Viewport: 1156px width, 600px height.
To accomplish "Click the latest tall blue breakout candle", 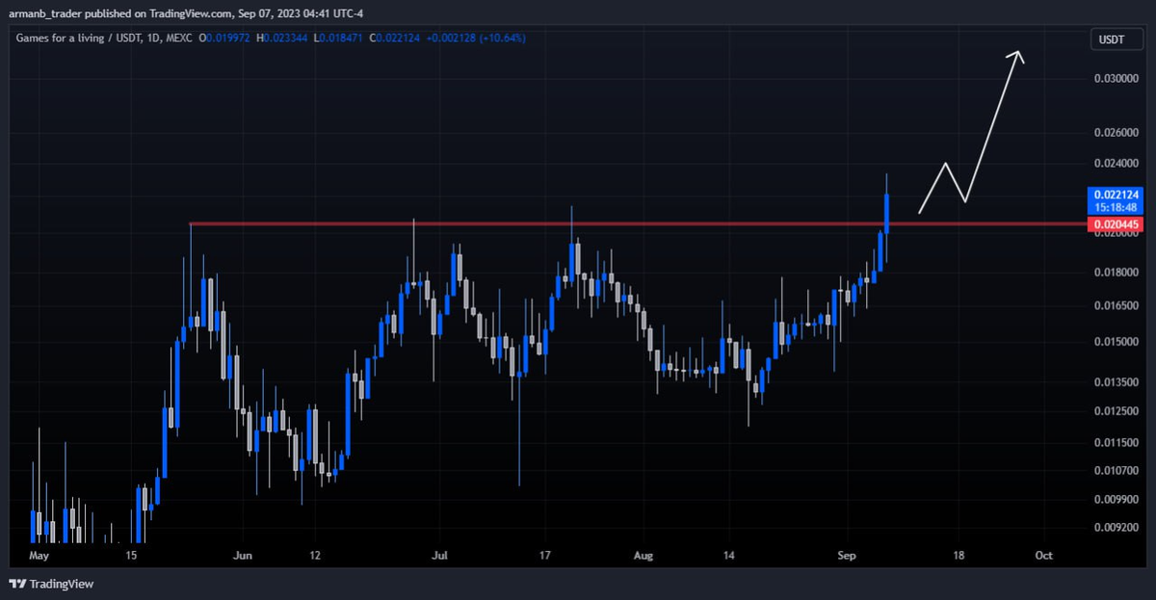I will click(x=886, y=212).
